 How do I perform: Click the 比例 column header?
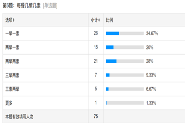coord(109,20)
